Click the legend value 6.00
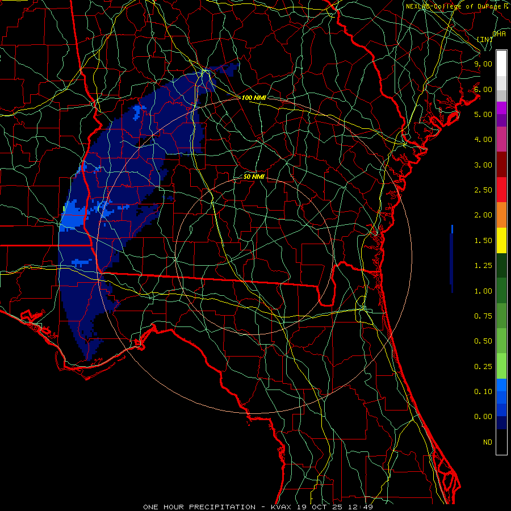Viewport: 511px width, 511px height. pos(483,89)
